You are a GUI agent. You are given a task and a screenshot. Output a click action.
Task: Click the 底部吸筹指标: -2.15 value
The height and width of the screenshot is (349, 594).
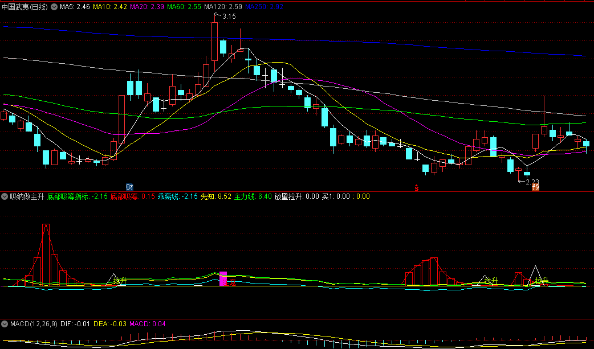pyautogui.click(x=78, y=196)
